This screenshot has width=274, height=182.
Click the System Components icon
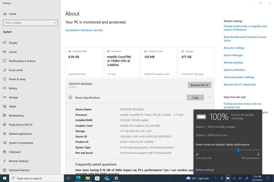click(5, 143)
